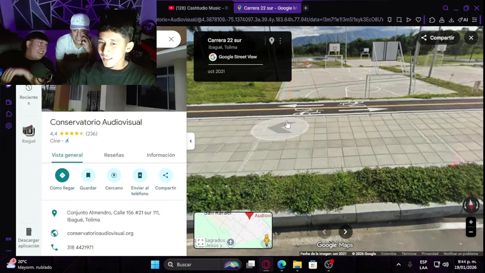This screenshot has height=273, width=485.
Task: Click the snapshot capture icon in the toolbar
Action: [x=399, y=20]
